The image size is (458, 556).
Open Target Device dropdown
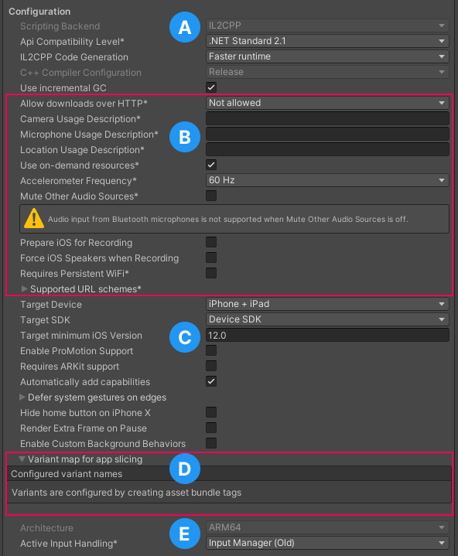(327, 304)
